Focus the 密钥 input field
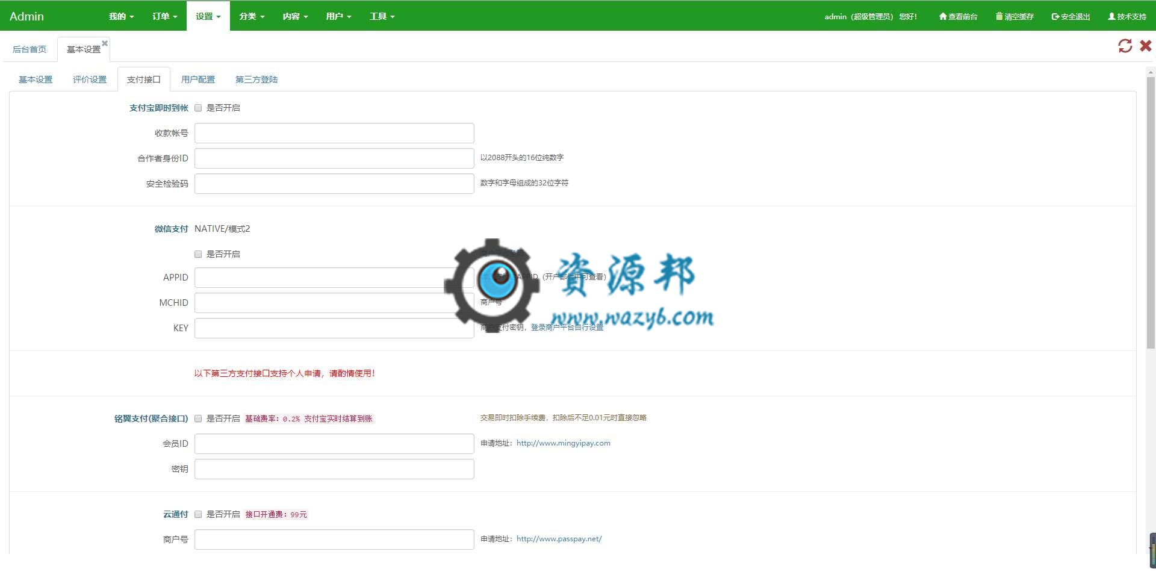 [334, 469]
